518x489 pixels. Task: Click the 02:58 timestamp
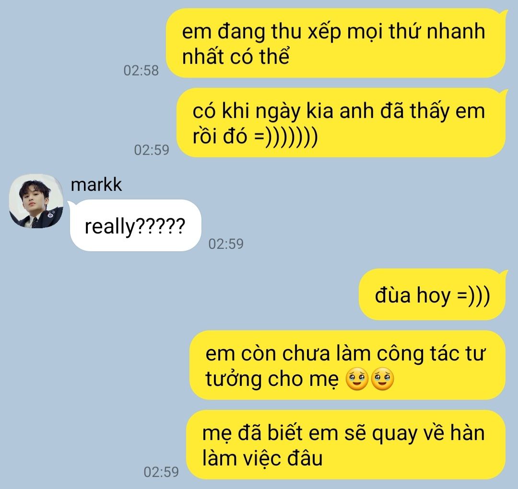141,70
